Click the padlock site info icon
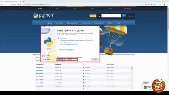The width and height of the screenshot is (169, 95). point(11,5)
